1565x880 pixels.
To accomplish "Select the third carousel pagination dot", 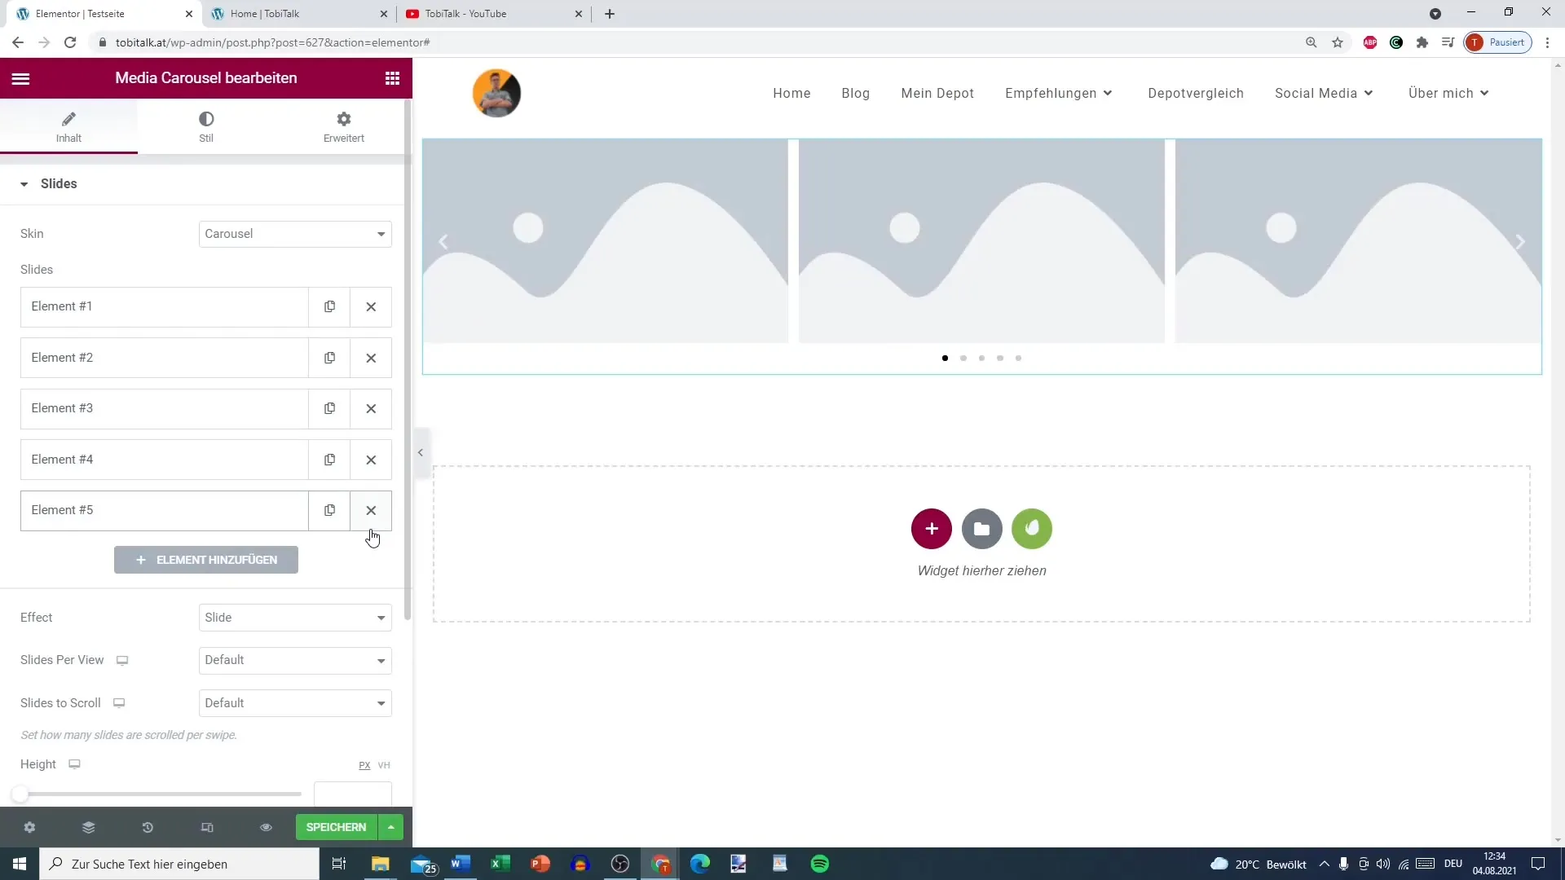I will coord(981,358).
